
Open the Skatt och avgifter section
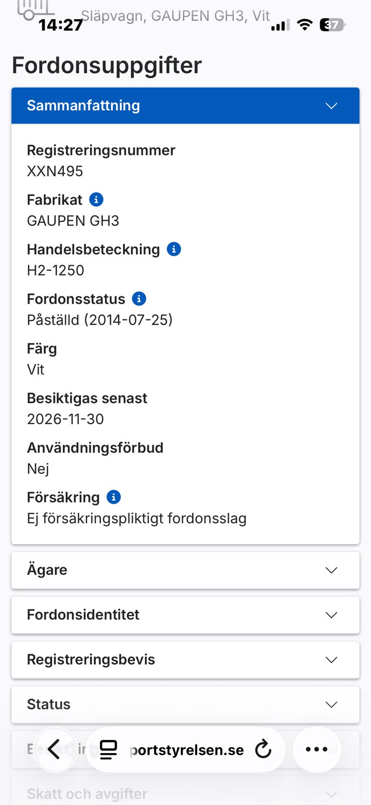pos(185,793)
